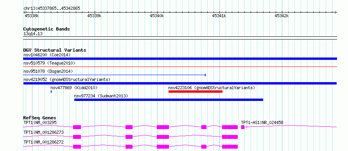Select the last, widest exon of NM_003295
The height and width of the screenshot is (151, 348).
point(230,127)
